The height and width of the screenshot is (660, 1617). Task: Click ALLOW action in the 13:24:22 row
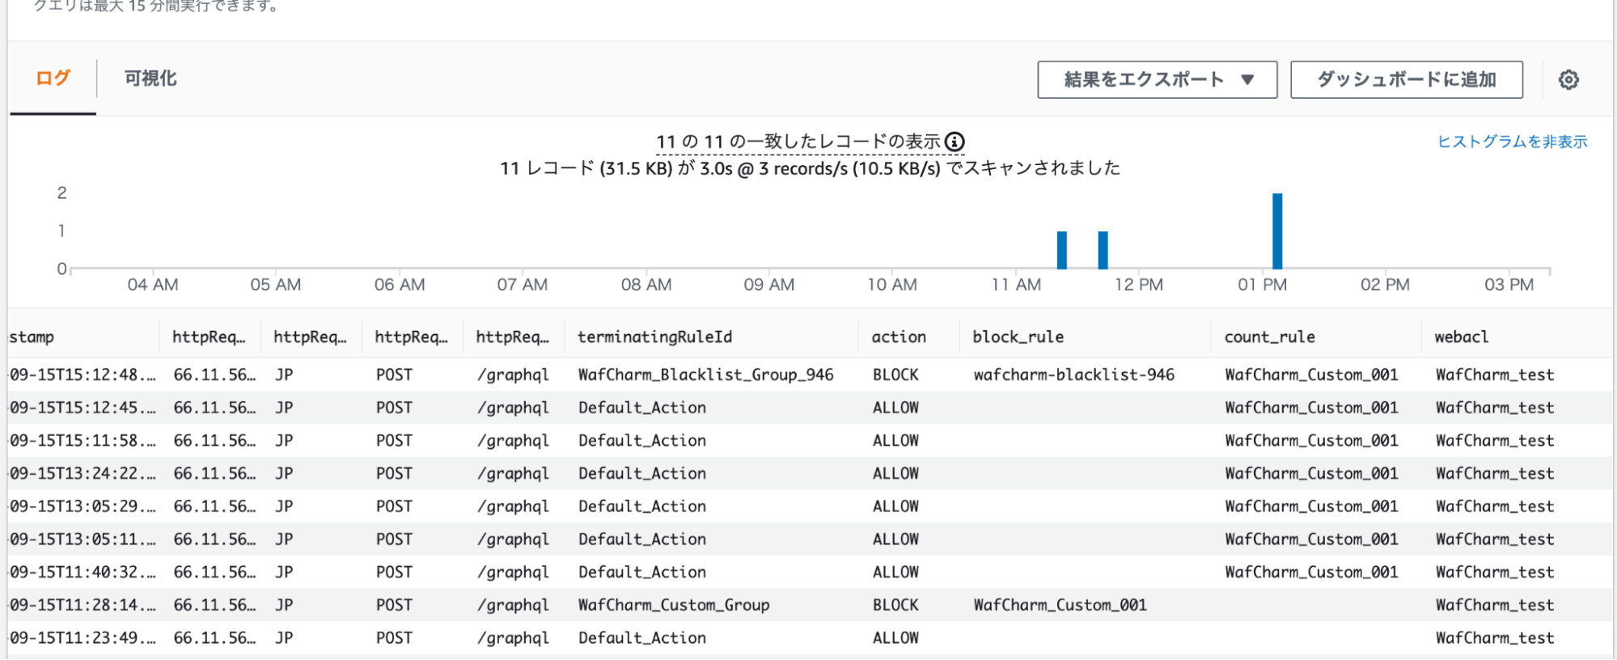click(895, 473)
